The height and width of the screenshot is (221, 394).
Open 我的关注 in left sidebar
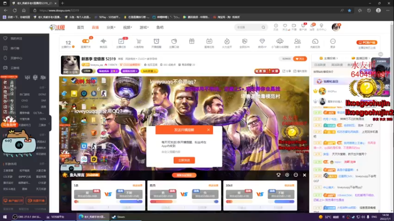(x=16, y=39)
